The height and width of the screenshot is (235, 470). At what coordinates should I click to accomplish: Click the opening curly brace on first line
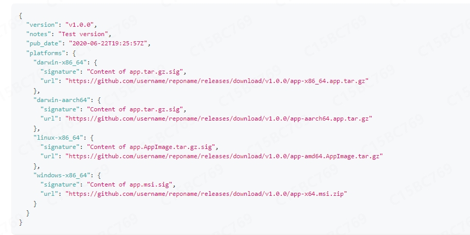pyautogui.click(x=21, y=15)
